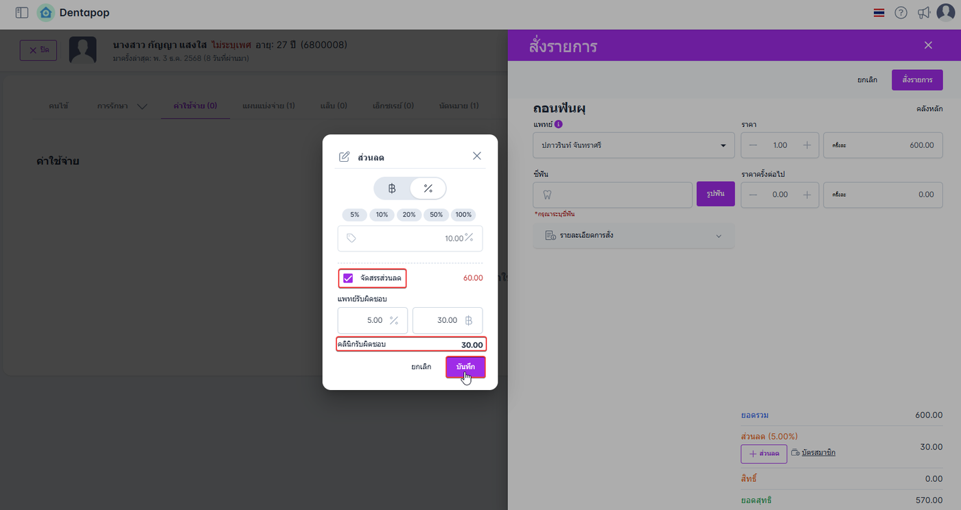The image size is (961, 510).
Task: Click the Thai flag language icon
Action: pyautogui.click(x=879, y=12)
